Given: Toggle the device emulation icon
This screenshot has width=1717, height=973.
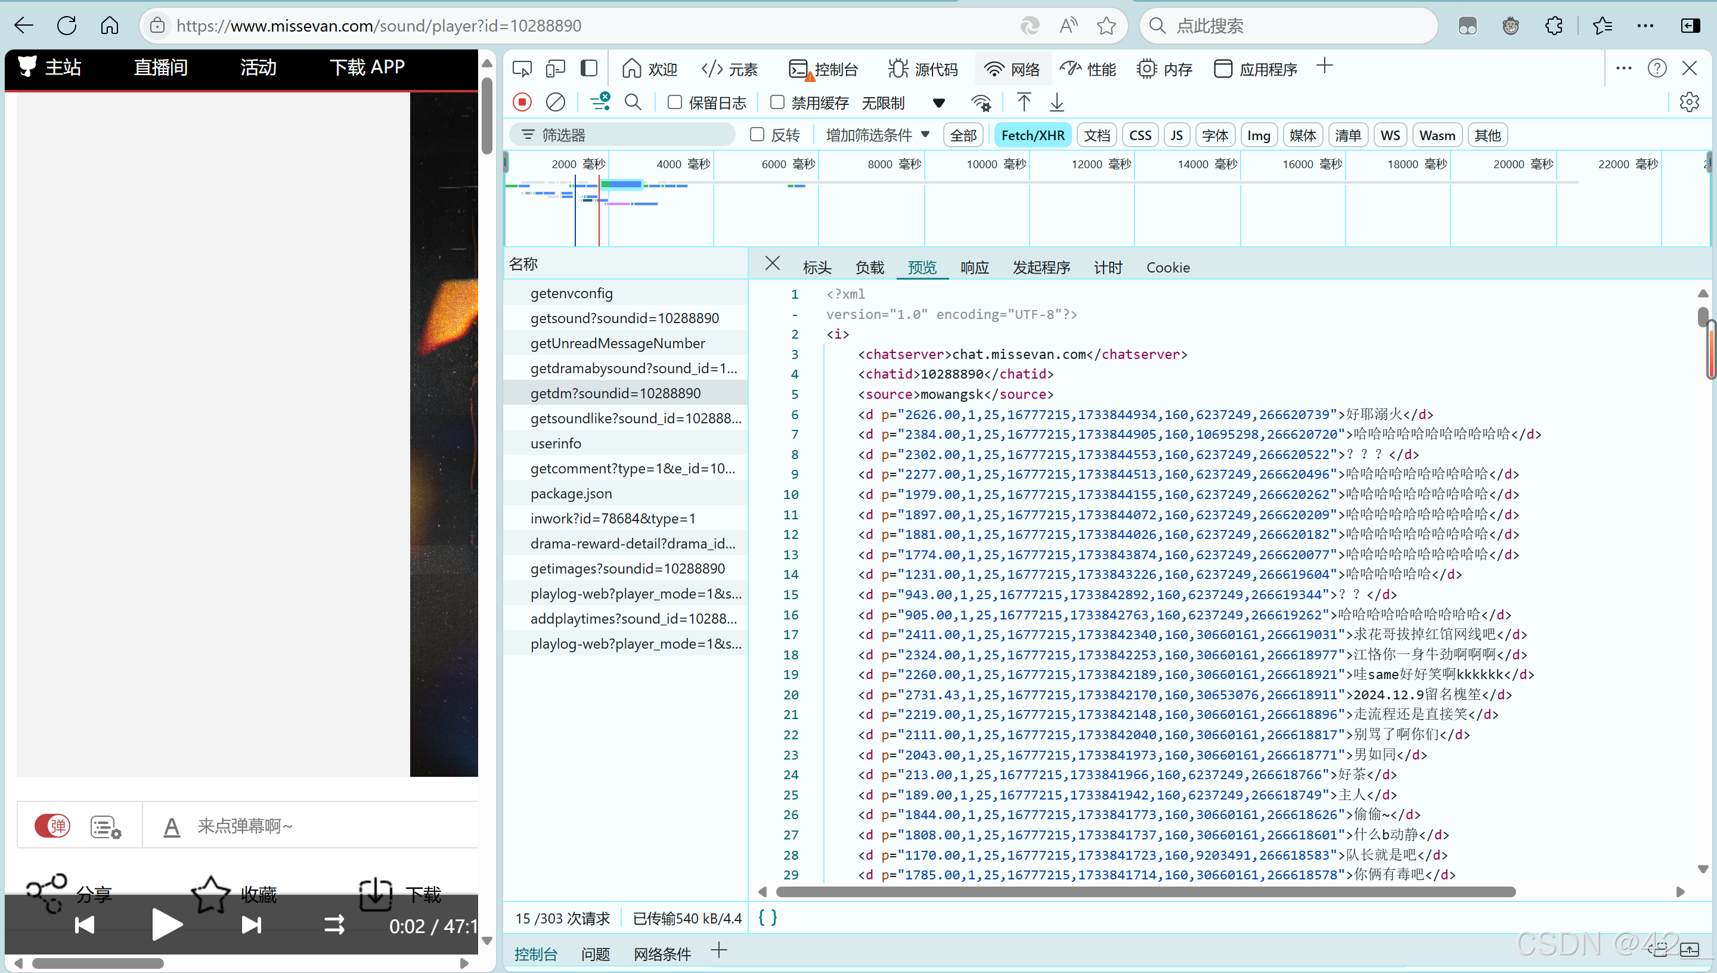Looking at the screenshot, I should [x=555, y=68].
